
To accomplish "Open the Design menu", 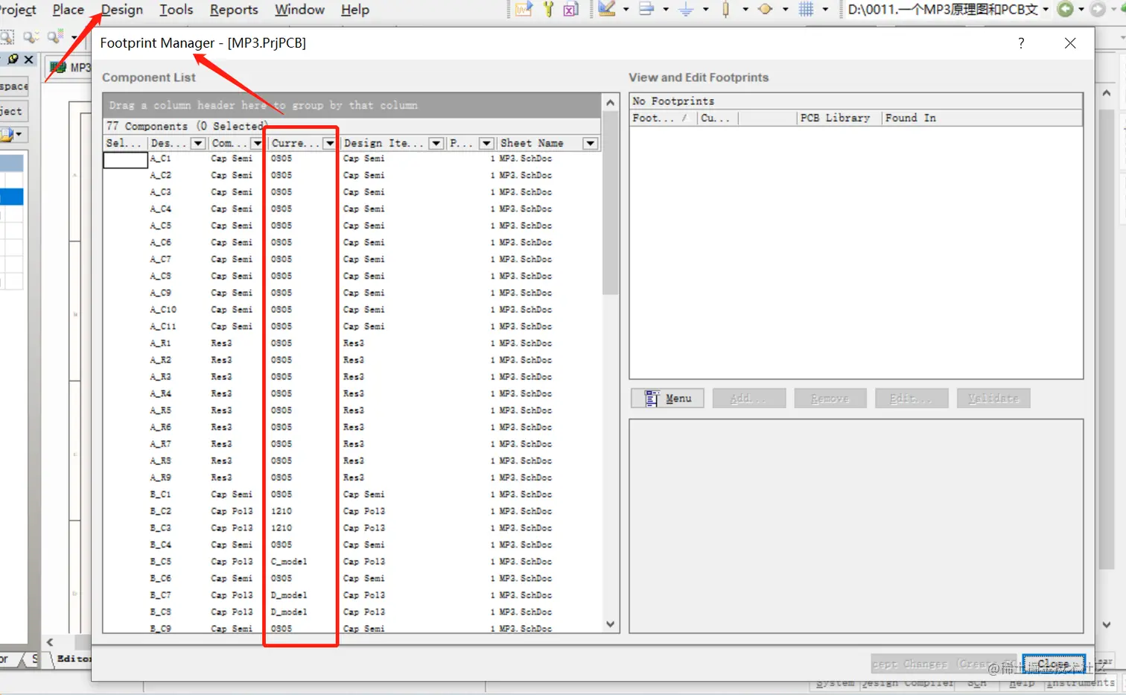I will point(122,10).
